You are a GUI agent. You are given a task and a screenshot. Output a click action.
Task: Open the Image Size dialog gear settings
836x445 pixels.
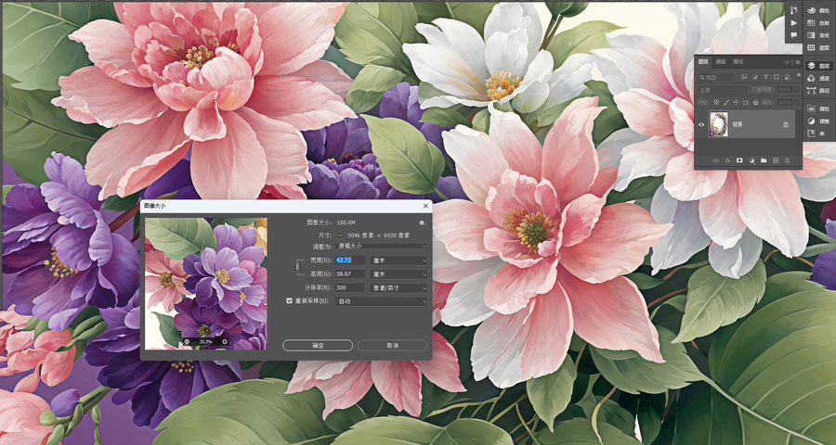point(423,222)
